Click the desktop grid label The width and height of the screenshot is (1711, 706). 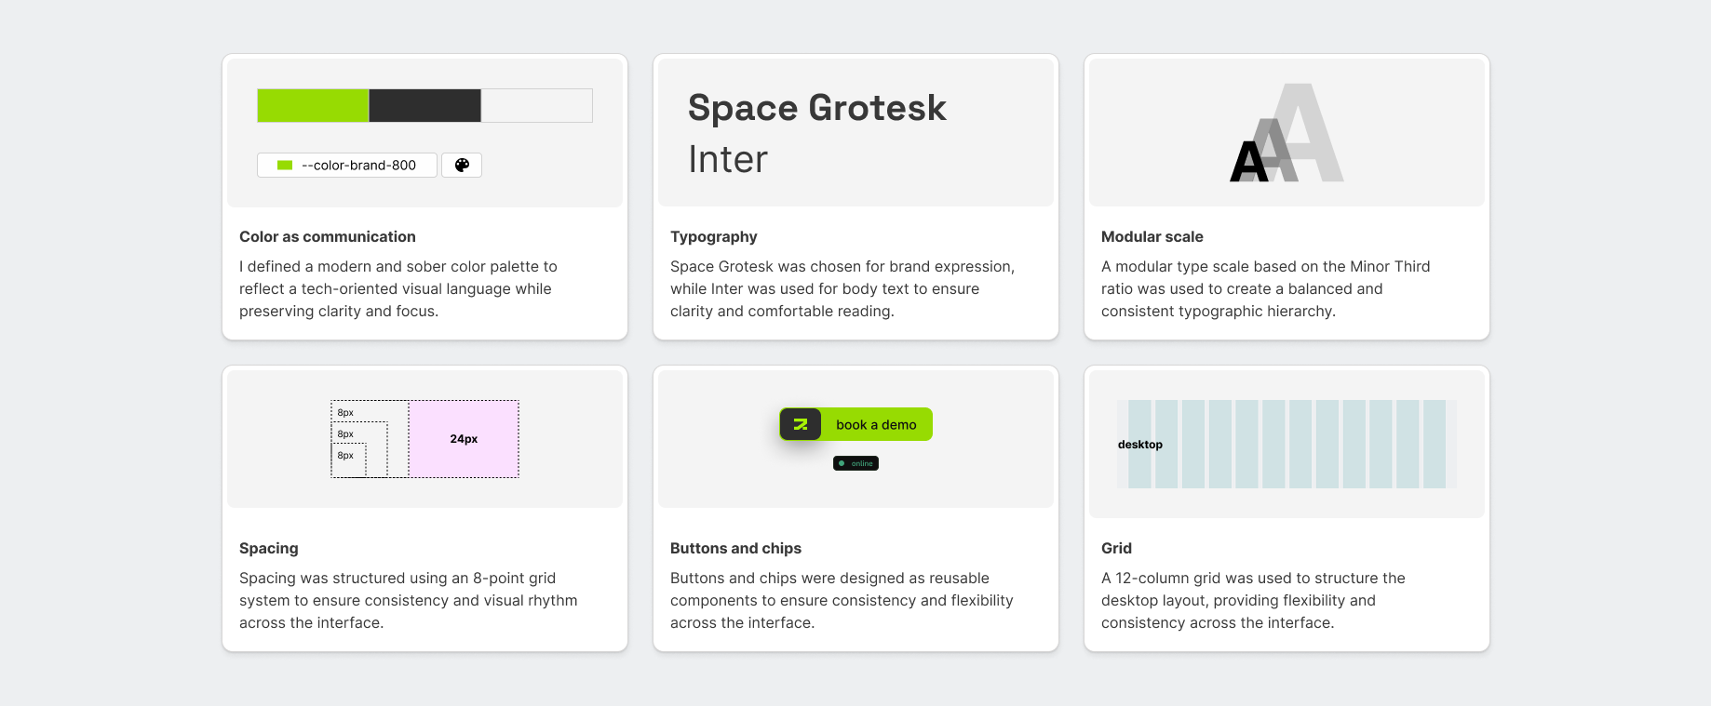tap(1139, 445)
